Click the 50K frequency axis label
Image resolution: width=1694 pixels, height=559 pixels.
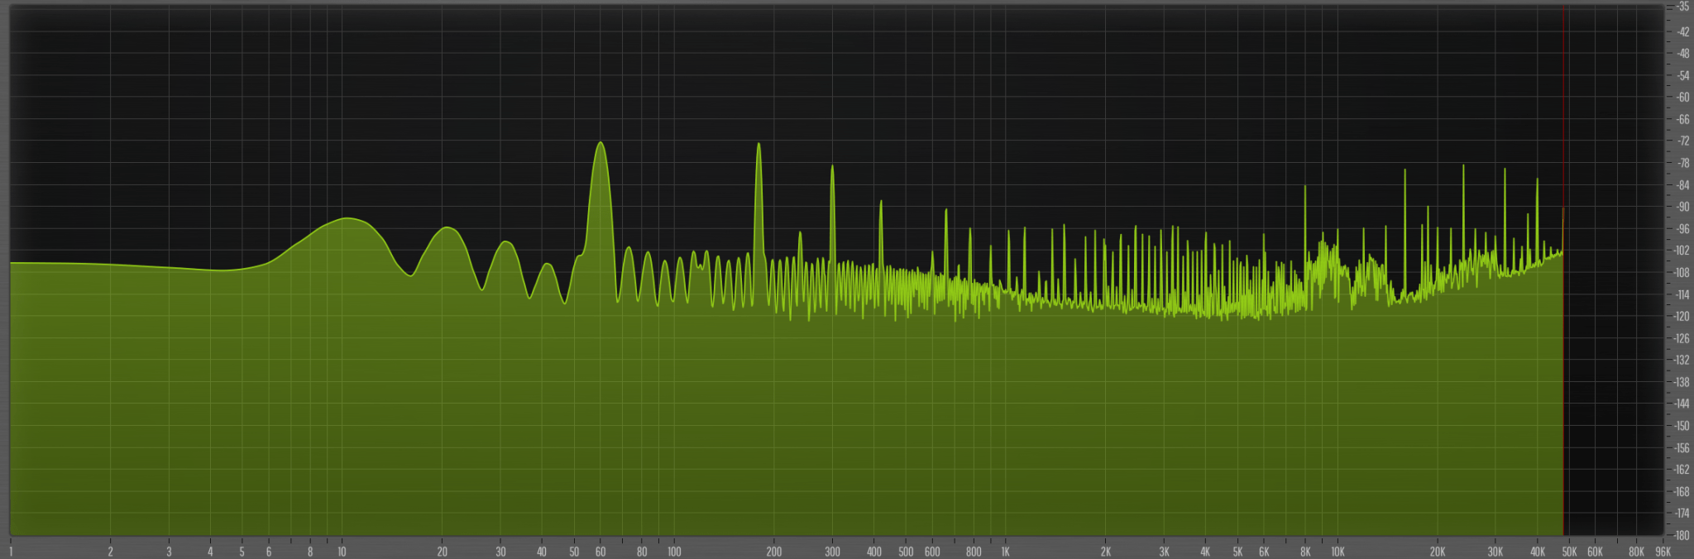coord(1569,552)
